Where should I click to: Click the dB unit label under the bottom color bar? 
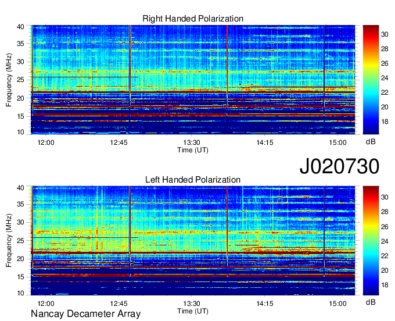coord(371,302)
